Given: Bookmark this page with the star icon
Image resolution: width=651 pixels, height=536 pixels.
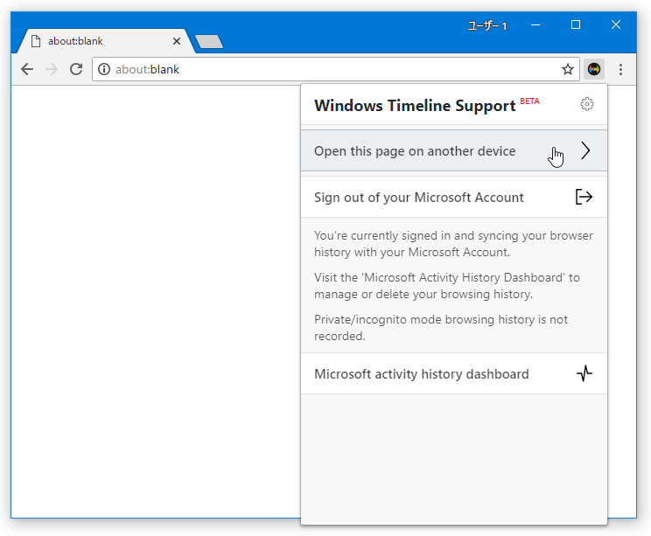Looking at the screenshot, I should (568, 69).
